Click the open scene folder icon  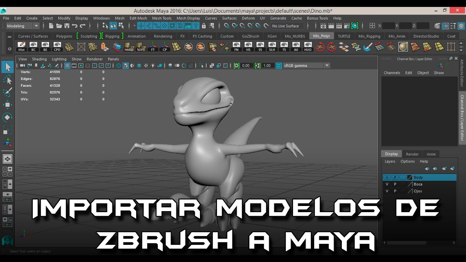59,26
